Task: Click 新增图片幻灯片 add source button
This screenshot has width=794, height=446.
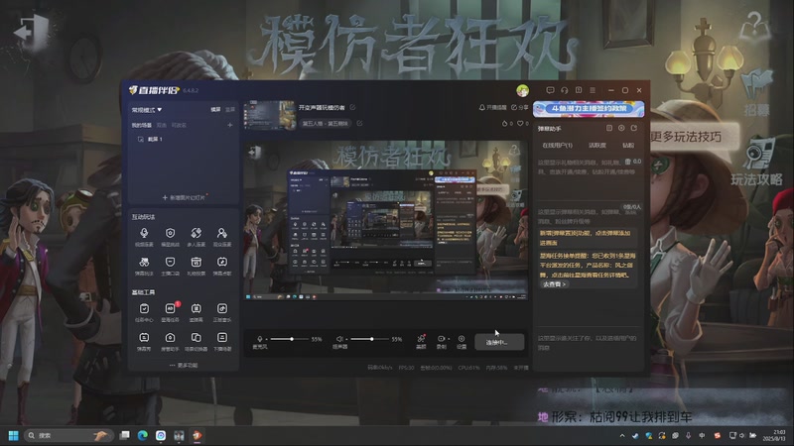Action: coord(184,197)
